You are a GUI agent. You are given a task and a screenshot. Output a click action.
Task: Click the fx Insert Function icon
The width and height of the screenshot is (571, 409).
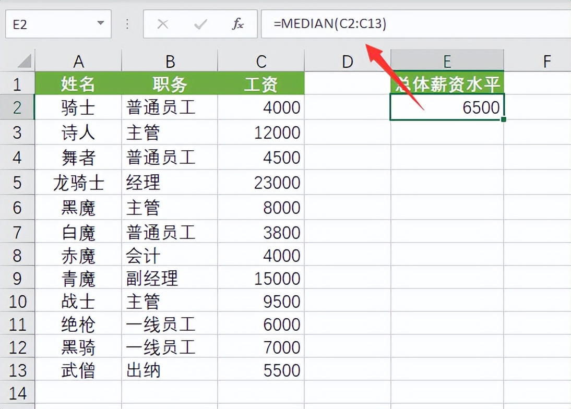[237, 23]
